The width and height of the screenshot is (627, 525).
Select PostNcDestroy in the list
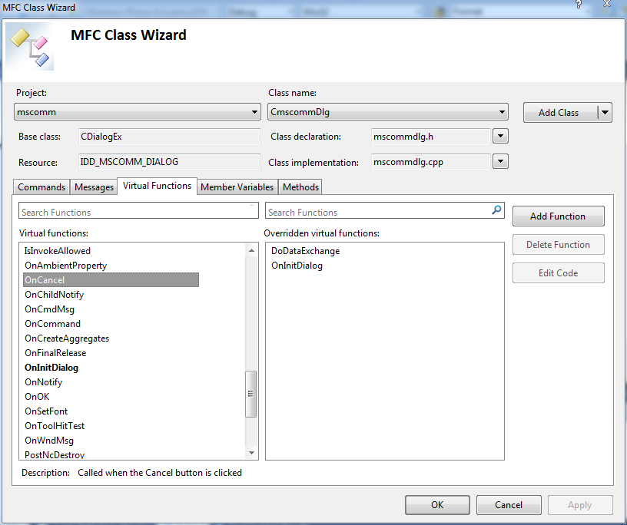pos(55,454)
